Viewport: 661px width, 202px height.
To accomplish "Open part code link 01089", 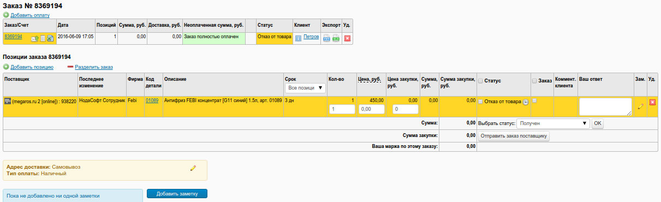I will [152, 100].
